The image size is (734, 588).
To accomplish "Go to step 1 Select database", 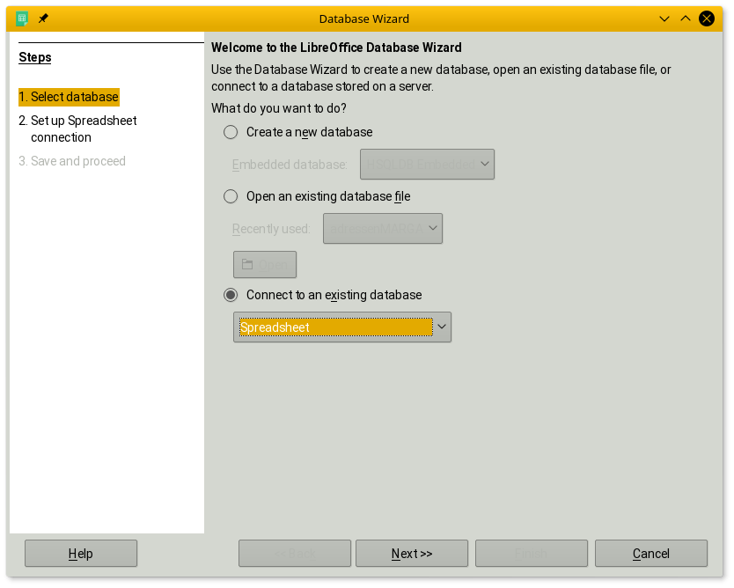I will 69,97.
